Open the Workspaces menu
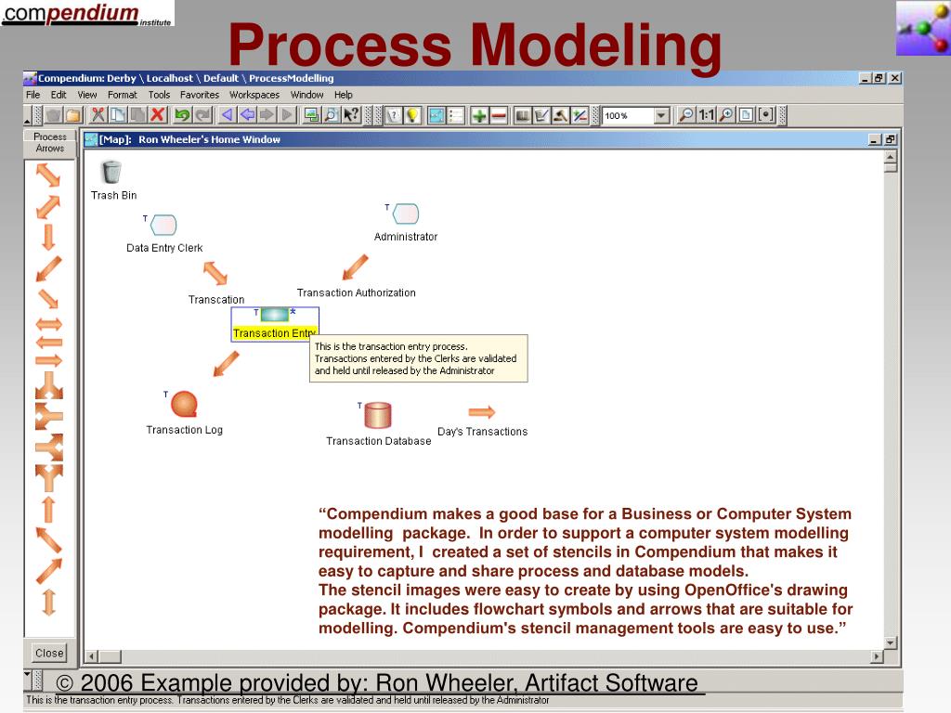This screenshot has width=951, height=713. [254, 95]
